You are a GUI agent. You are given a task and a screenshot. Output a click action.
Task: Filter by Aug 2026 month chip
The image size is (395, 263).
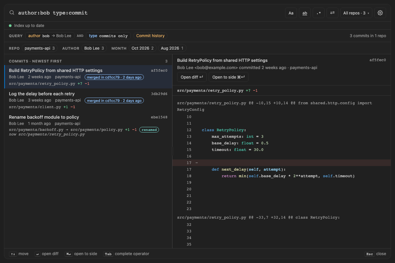point(172,48)
